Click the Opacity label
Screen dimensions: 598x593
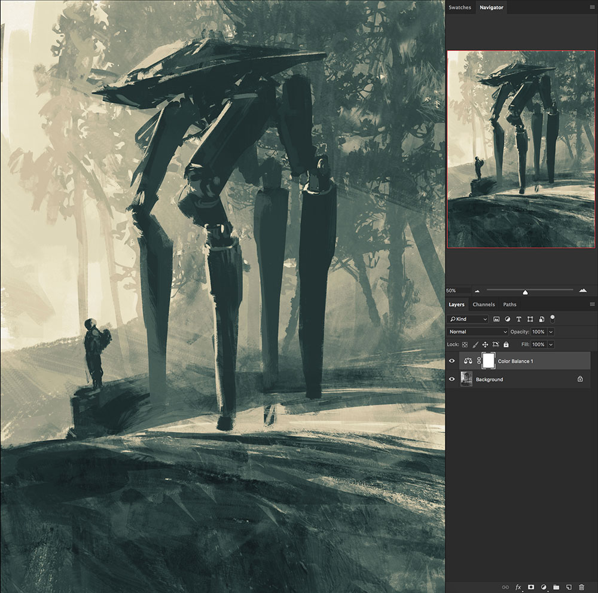coord(520,332)
